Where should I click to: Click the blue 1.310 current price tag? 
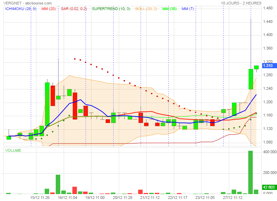point(269,65)
